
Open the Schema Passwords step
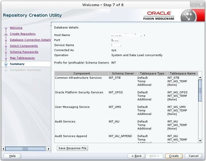(24, 52)
